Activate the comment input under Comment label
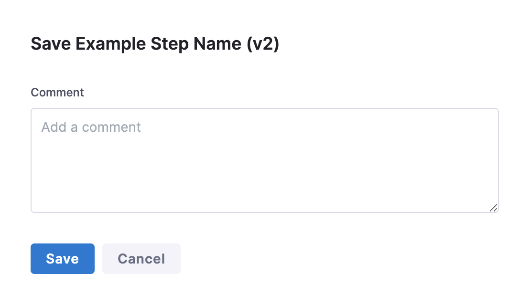531x306 pixels. (x=265, y=160)
